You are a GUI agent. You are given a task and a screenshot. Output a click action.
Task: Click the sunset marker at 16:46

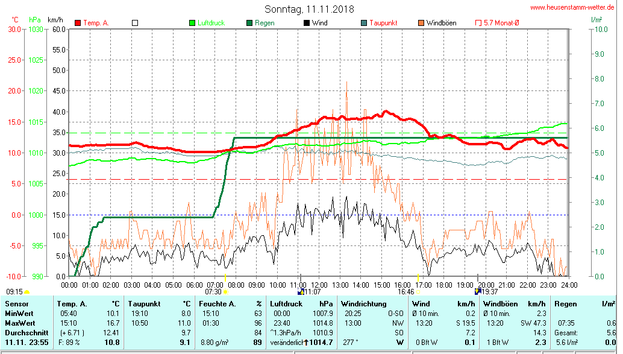click(x=418, y=292)
